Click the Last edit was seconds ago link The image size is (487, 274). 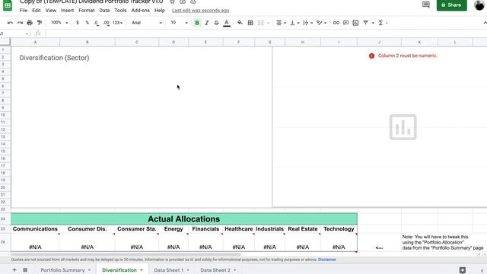coord(200,11)
